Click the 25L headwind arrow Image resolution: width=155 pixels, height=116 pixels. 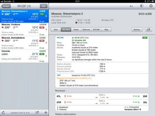(x=139, y=102)
